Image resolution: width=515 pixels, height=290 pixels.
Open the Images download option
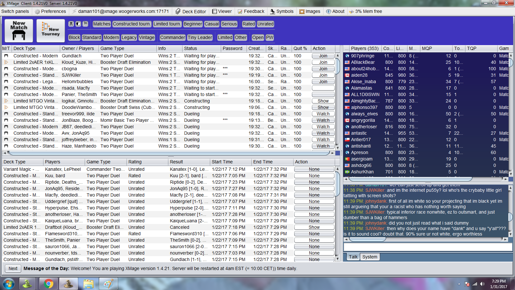pos(310,11)
